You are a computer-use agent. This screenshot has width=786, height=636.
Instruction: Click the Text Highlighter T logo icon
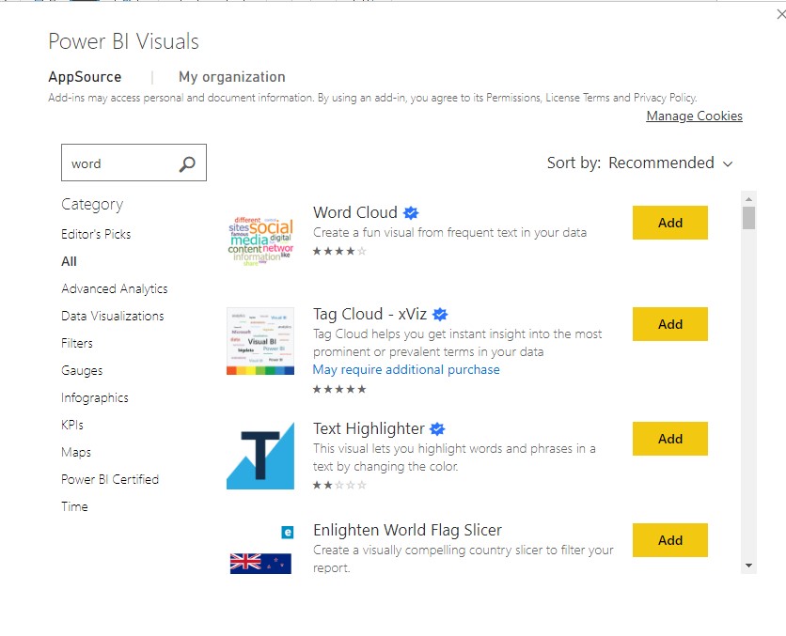pyautogui.click(x=260, y=456)
